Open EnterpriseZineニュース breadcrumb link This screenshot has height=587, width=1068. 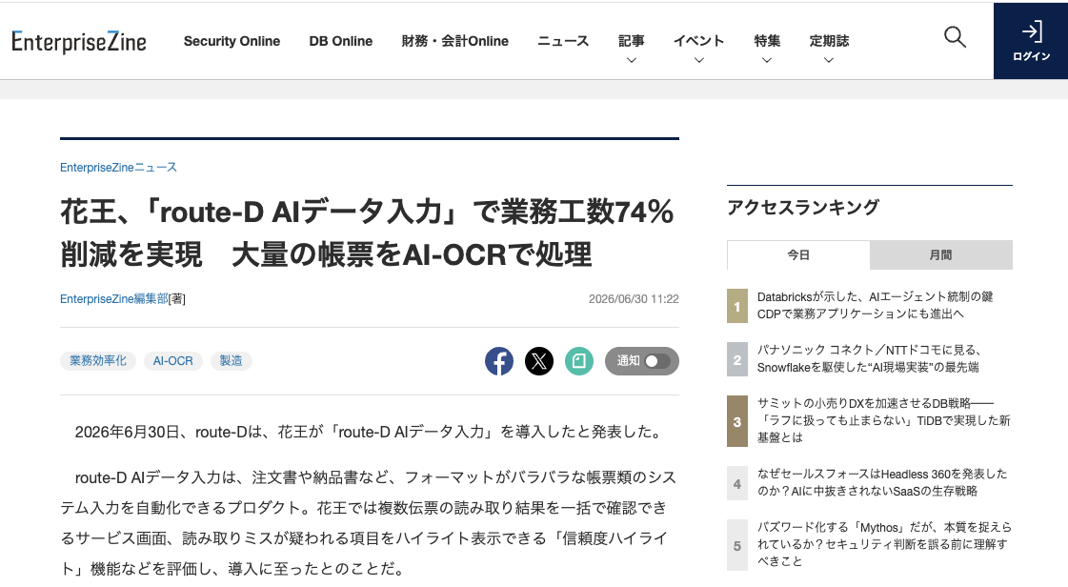tap(118, 168)
